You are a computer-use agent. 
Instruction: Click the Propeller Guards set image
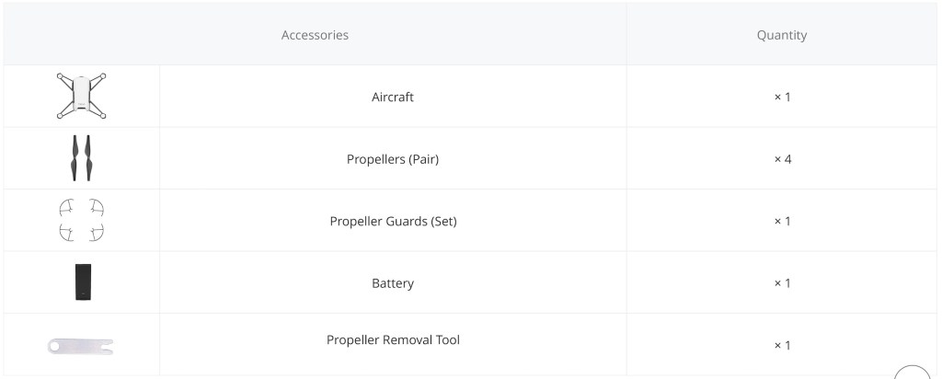(x=81, y=221)
